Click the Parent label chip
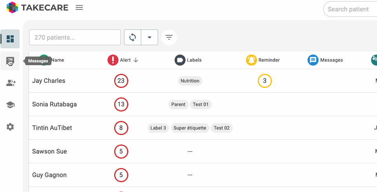Screen dimensions: 377x192 (178, 104)
